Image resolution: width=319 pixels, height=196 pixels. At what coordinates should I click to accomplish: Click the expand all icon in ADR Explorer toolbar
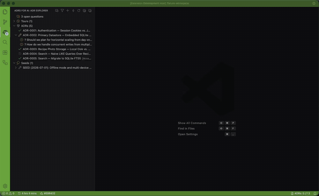(x=84, y=10)
